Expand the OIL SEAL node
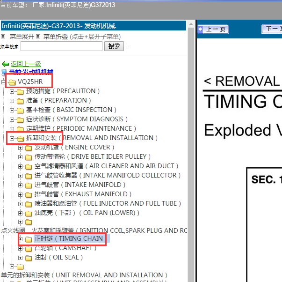Viewport: 282px width, 282px height. 20,258
